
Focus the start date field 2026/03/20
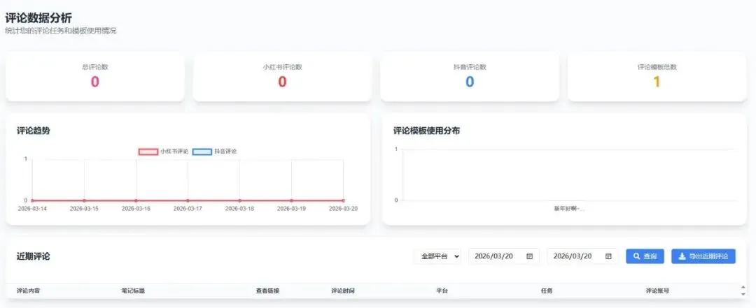click(x=504, y=256)
